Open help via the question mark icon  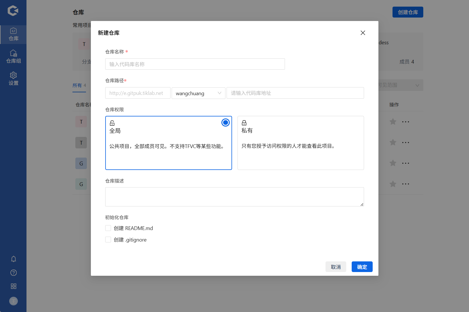13,273
